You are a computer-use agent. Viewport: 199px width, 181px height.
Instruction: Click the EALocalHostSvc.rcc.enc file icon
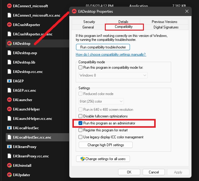pos(9,137)
